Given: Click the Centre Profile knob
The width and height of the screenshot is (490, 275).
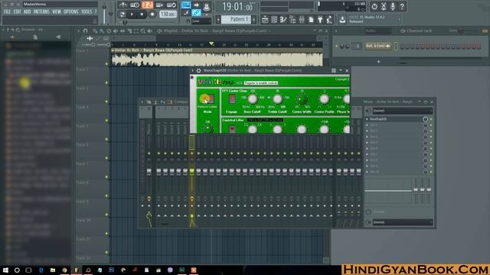Looking at the screenshot, I should tap(324, 99).
